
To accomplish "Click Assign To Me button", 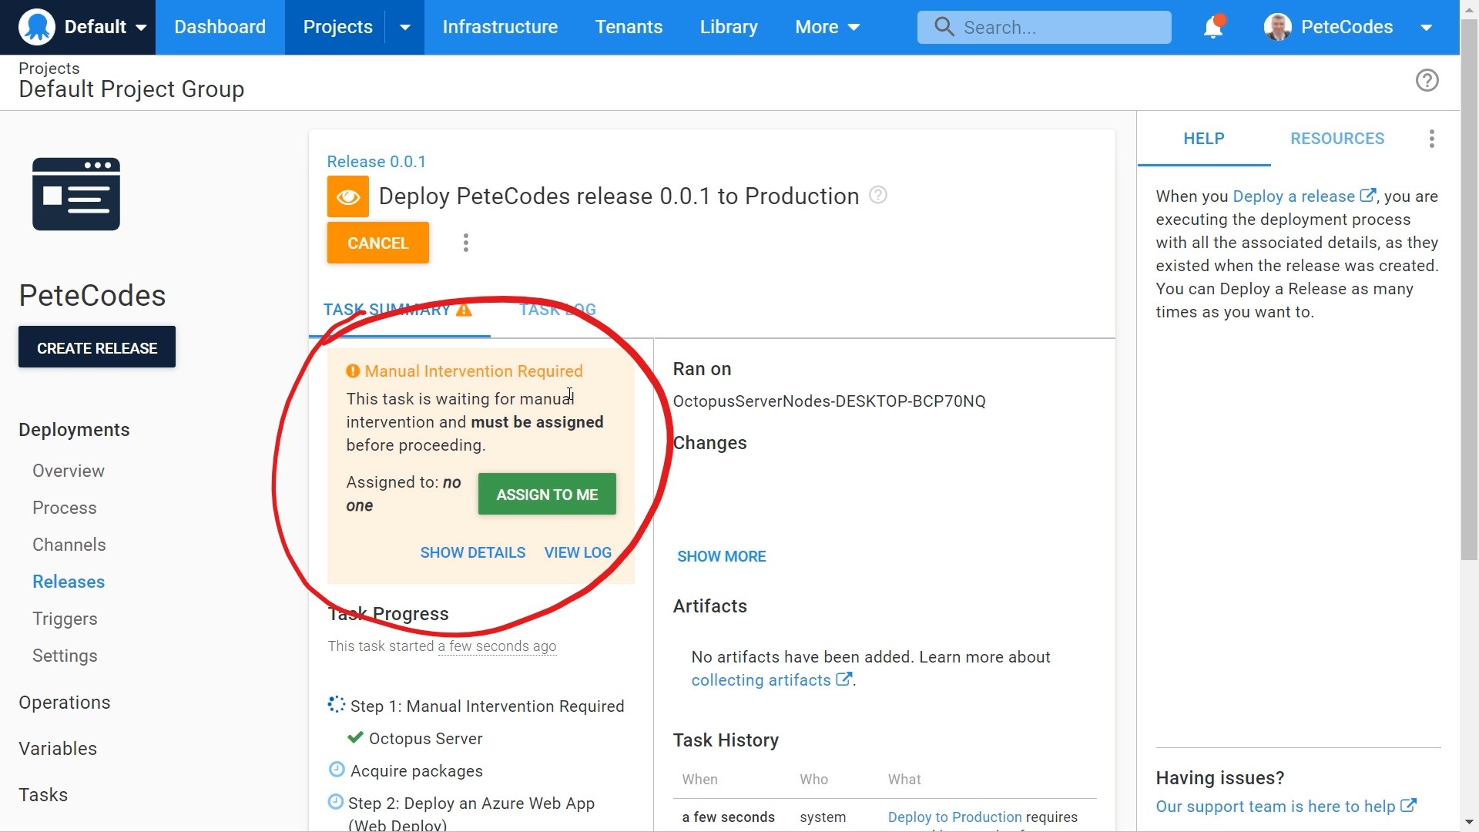I will coord(547,494).
